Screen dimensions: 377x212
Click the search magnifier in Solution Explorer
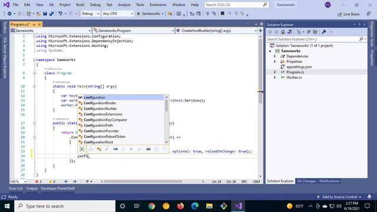(x=361, y=39)
